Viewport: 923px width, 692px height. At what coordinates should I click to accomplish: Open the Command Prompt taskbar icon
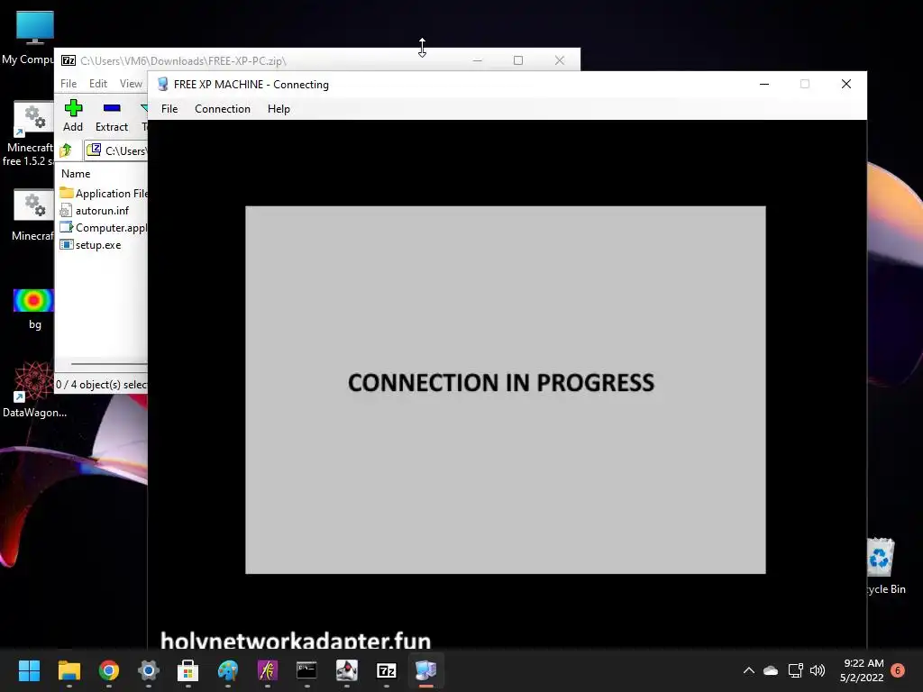(x=306, y=670)
